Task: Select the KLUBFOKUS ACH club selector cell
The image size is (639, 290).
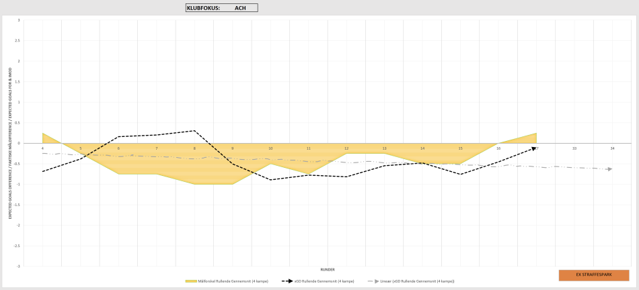Action: 222,8
